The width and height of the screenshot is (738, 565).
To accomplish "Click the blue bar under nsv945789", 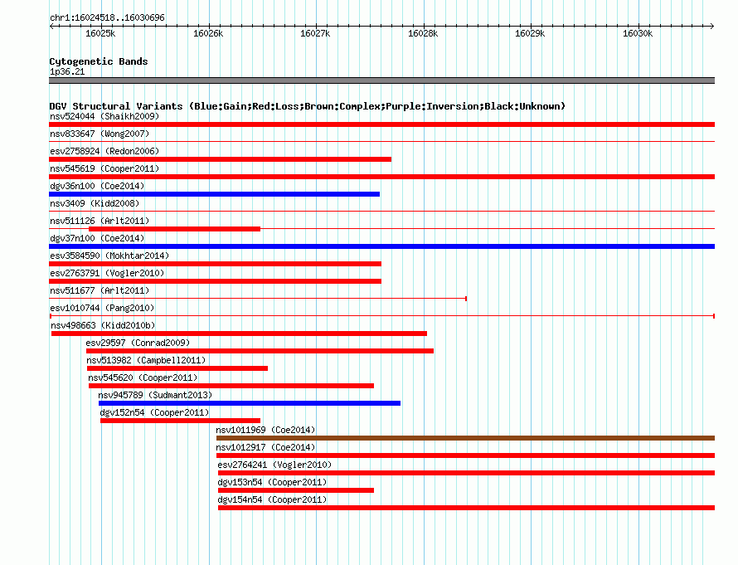I will 250,403.
